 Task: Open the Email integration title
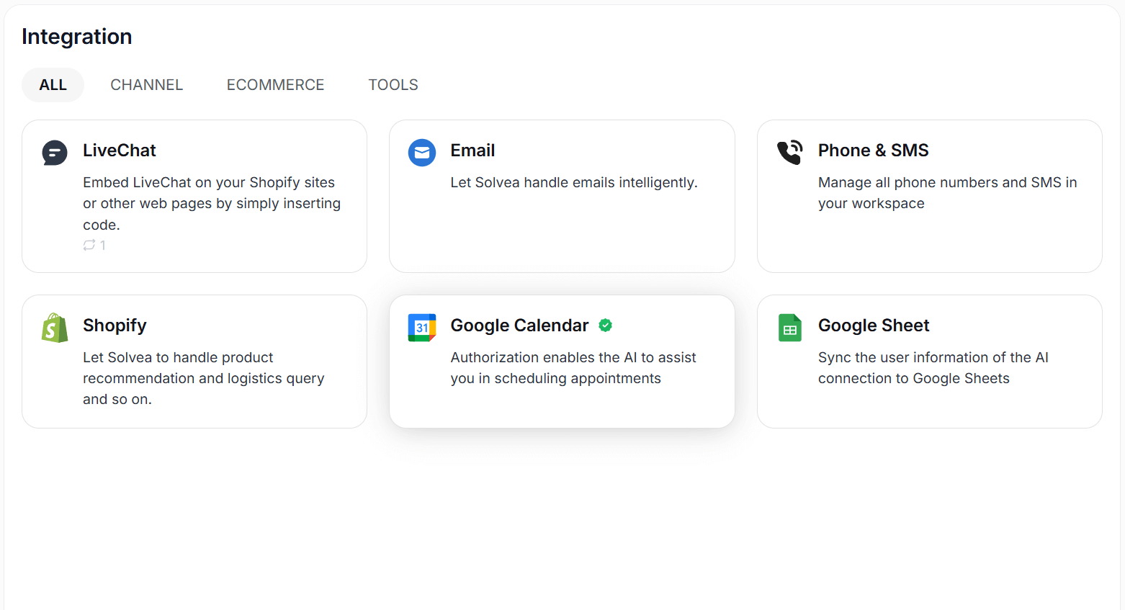coord(472,151)
